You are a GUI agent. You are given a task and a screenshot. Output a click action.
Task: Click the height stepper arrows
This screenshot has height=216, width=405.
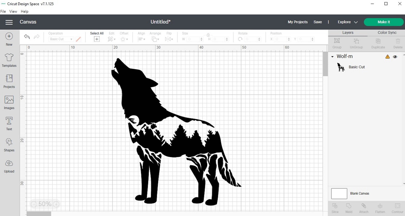(x=227, y=39)
